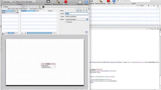Sort by the Entity column header
161x90 pixels.
[8, 11]
